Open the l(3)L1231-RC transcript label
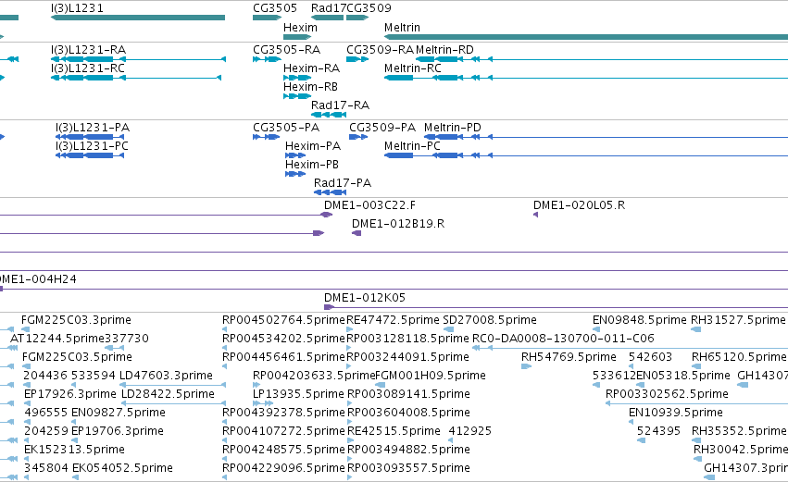The height and width of the screenshot is (482, 788). [x=87, y=68]
